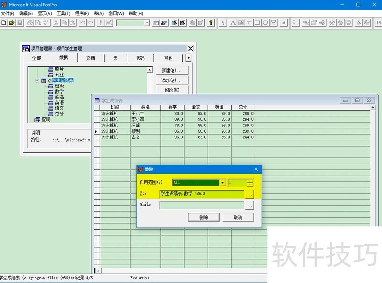Select the Field ab tool
The image size is (382, 283).
click(x=241, y=22)
